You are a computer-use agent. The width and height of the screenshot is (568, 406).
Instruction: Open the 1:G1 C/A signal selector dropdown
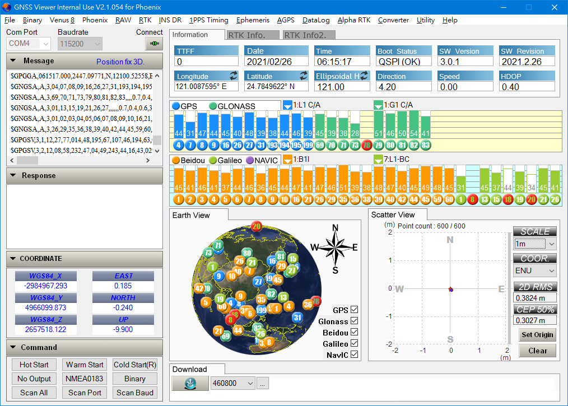378,106
